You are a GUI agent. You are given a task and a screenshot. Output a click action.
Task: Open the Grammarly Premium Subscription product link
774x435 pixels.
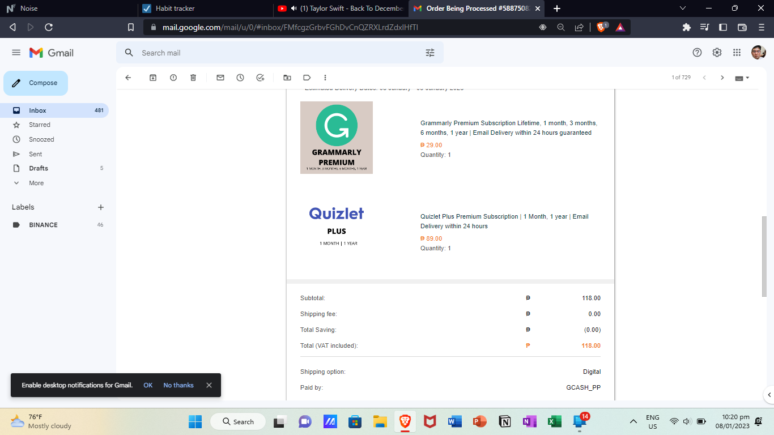[509, 128]
